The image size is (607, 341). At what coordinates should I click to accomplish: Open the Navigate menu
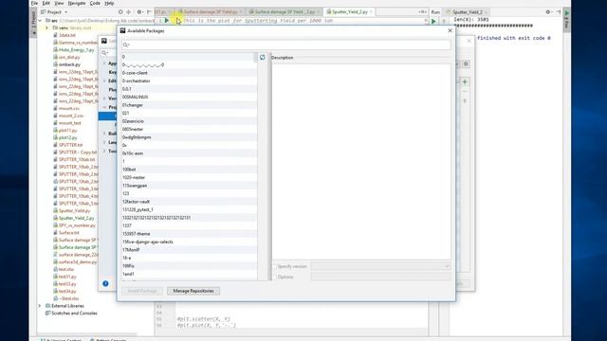[x=77, y=3]
